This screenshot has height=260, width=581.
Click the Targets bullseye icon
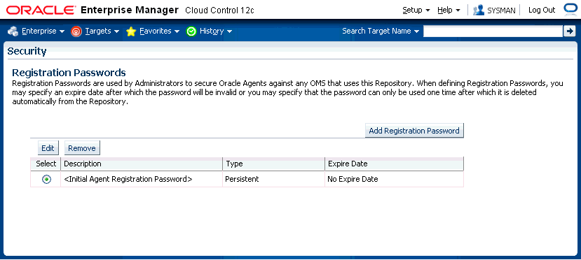(x=76, y=31)
